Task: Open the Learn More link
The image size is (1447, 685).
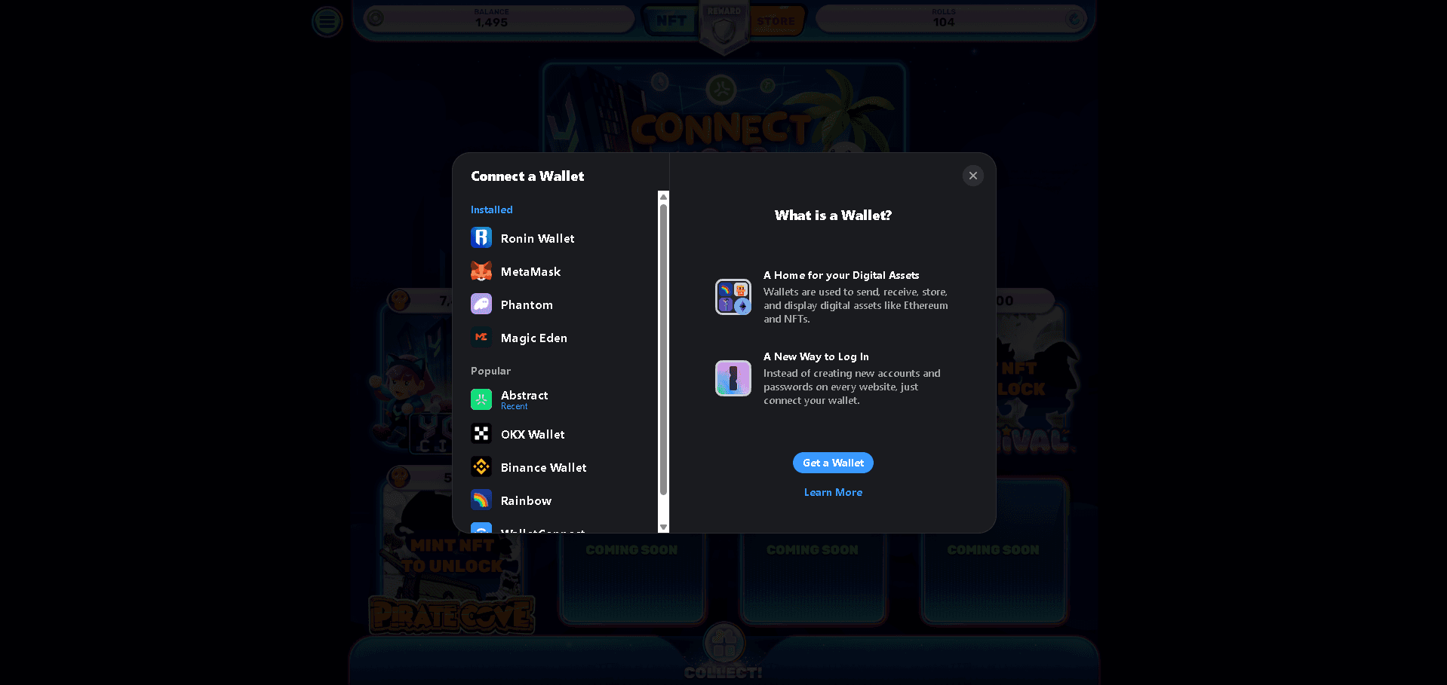Action: 833,492
